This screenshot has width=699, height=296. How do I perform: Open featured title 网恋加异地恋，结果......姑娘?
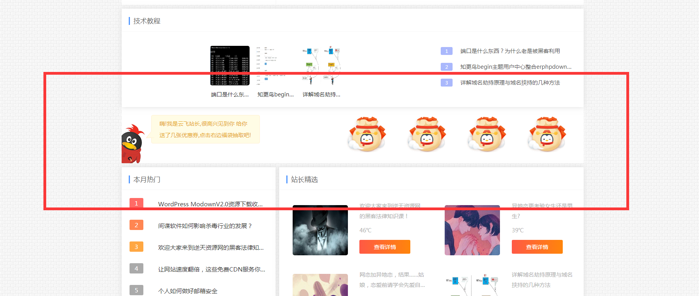click(x=392, y=280)
